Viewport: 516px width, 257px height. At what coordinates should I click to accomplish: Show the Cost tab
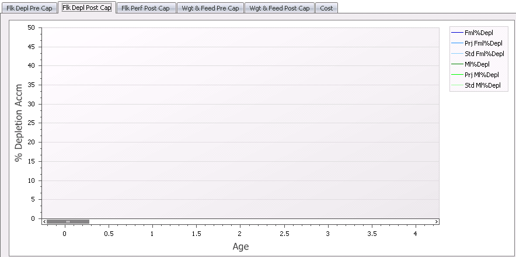coord(326,8)
